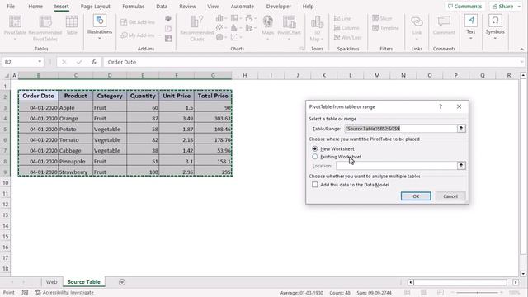Viewport: 528px width, 297px height.
Task: Switch to the Web sheet tab
Action: pyautogui.click(x=51, y=282)
